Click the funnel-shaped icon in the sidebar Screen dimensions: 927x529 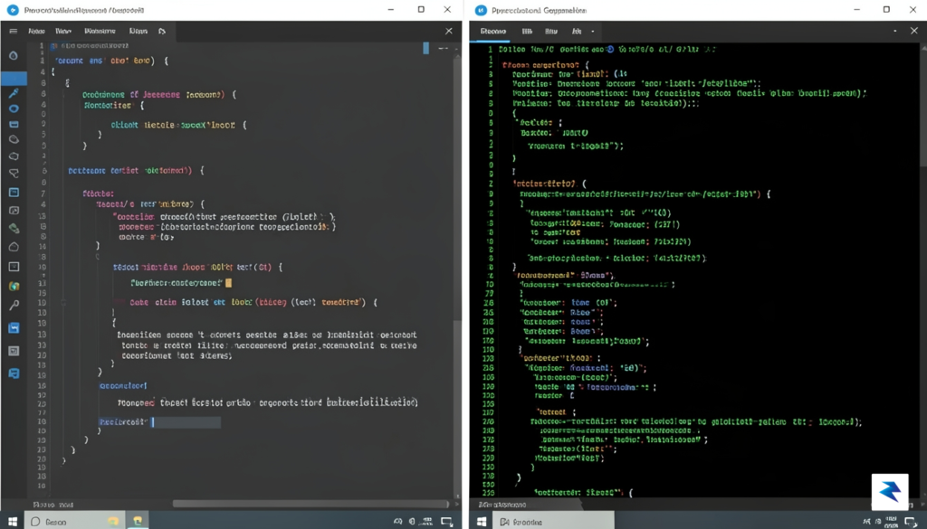pyautogui.click(x=13, y=174)
